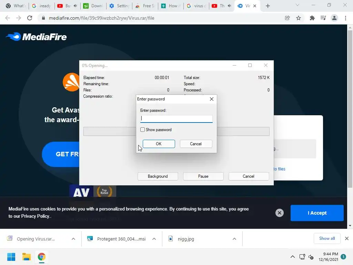Click the MediaFire logo

[x=36, y=37]
